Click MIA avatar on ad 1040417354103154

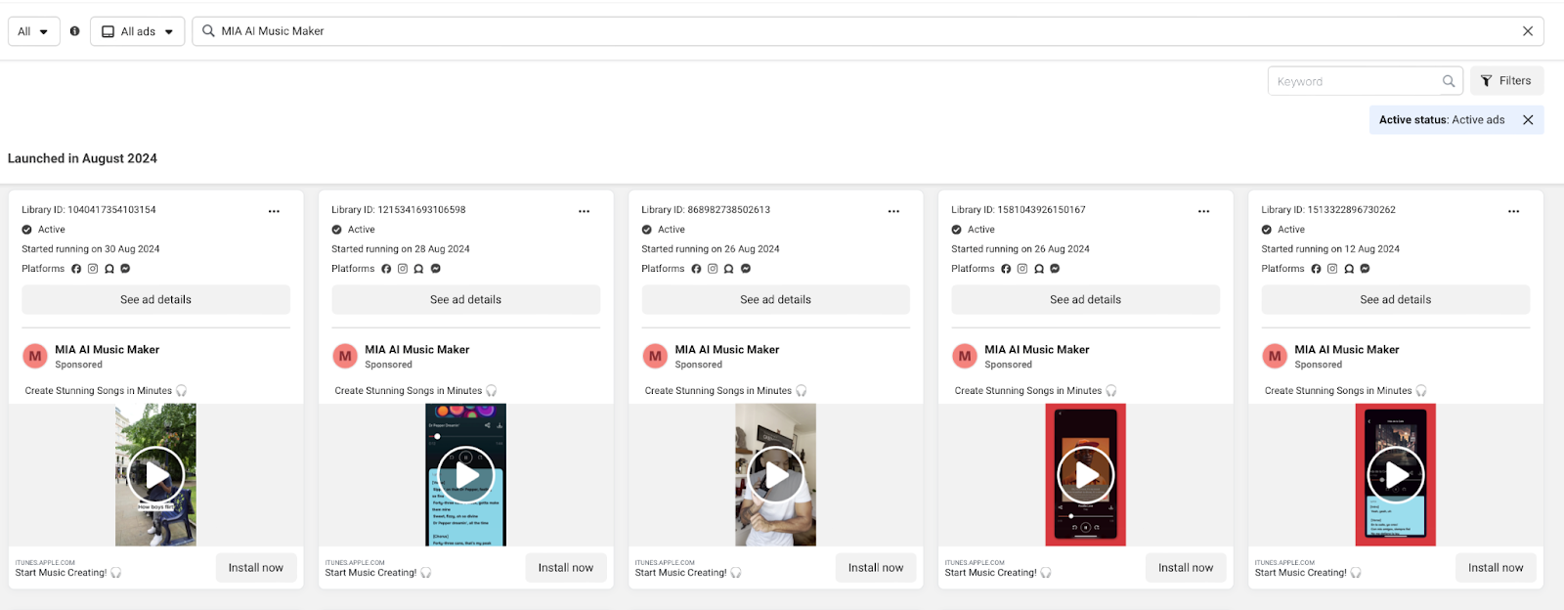coord(35,357)
